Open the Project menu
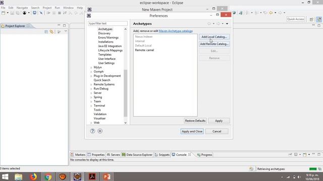Image resolution: width=323 pixels, height=181 pixels. point(47,8)
